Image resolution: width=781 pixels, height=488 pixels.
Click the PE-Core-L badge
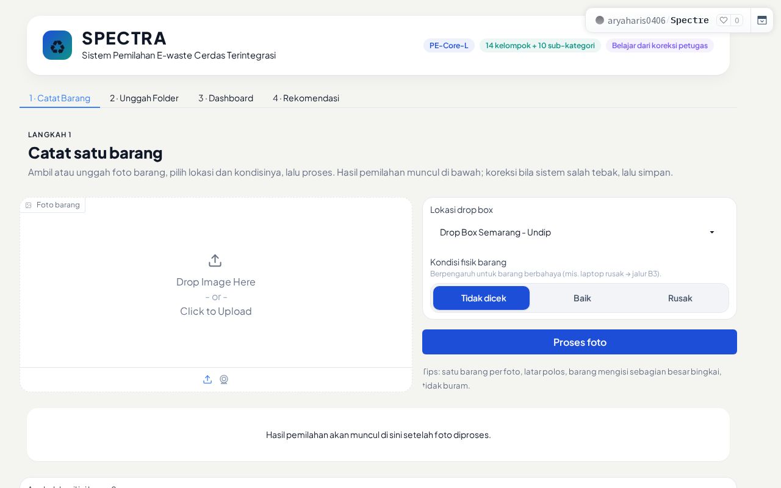pos(449,46)
